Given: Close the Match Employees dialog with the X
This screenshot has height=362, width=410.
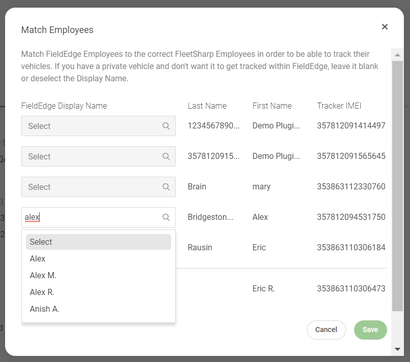Looking at the screenshot, I should click(385, 26).
